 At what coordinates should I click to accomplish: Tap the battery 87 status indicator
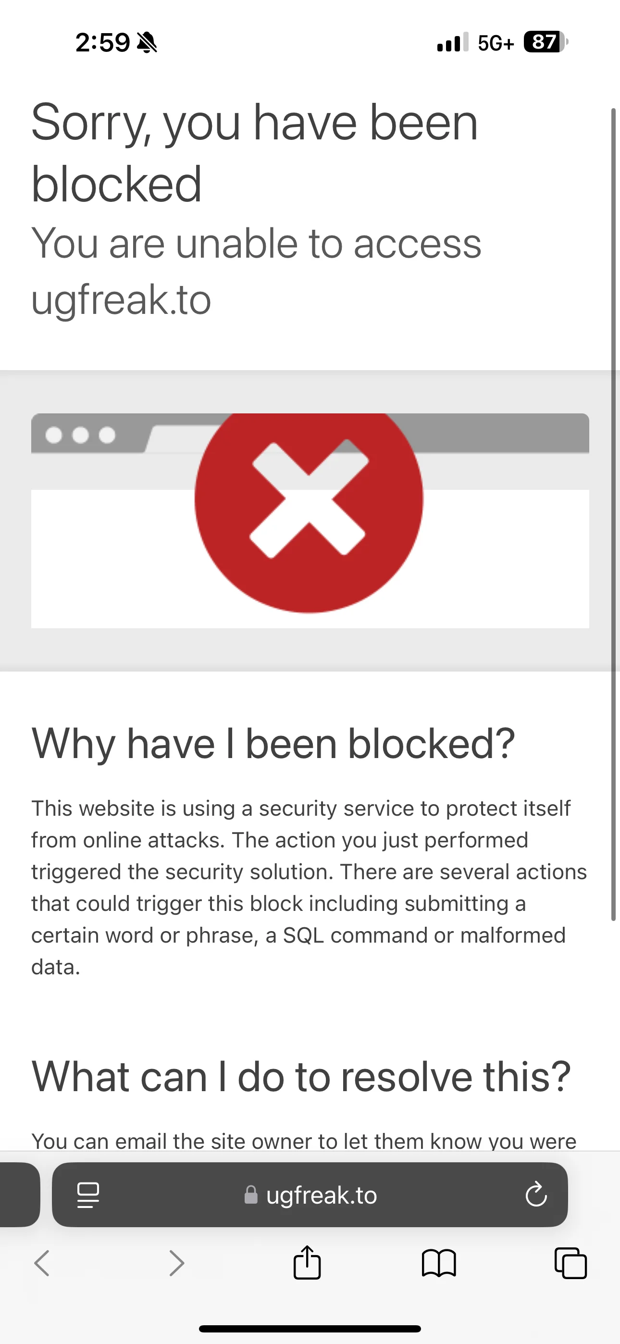pyautogui.click(x=546, y=42)
